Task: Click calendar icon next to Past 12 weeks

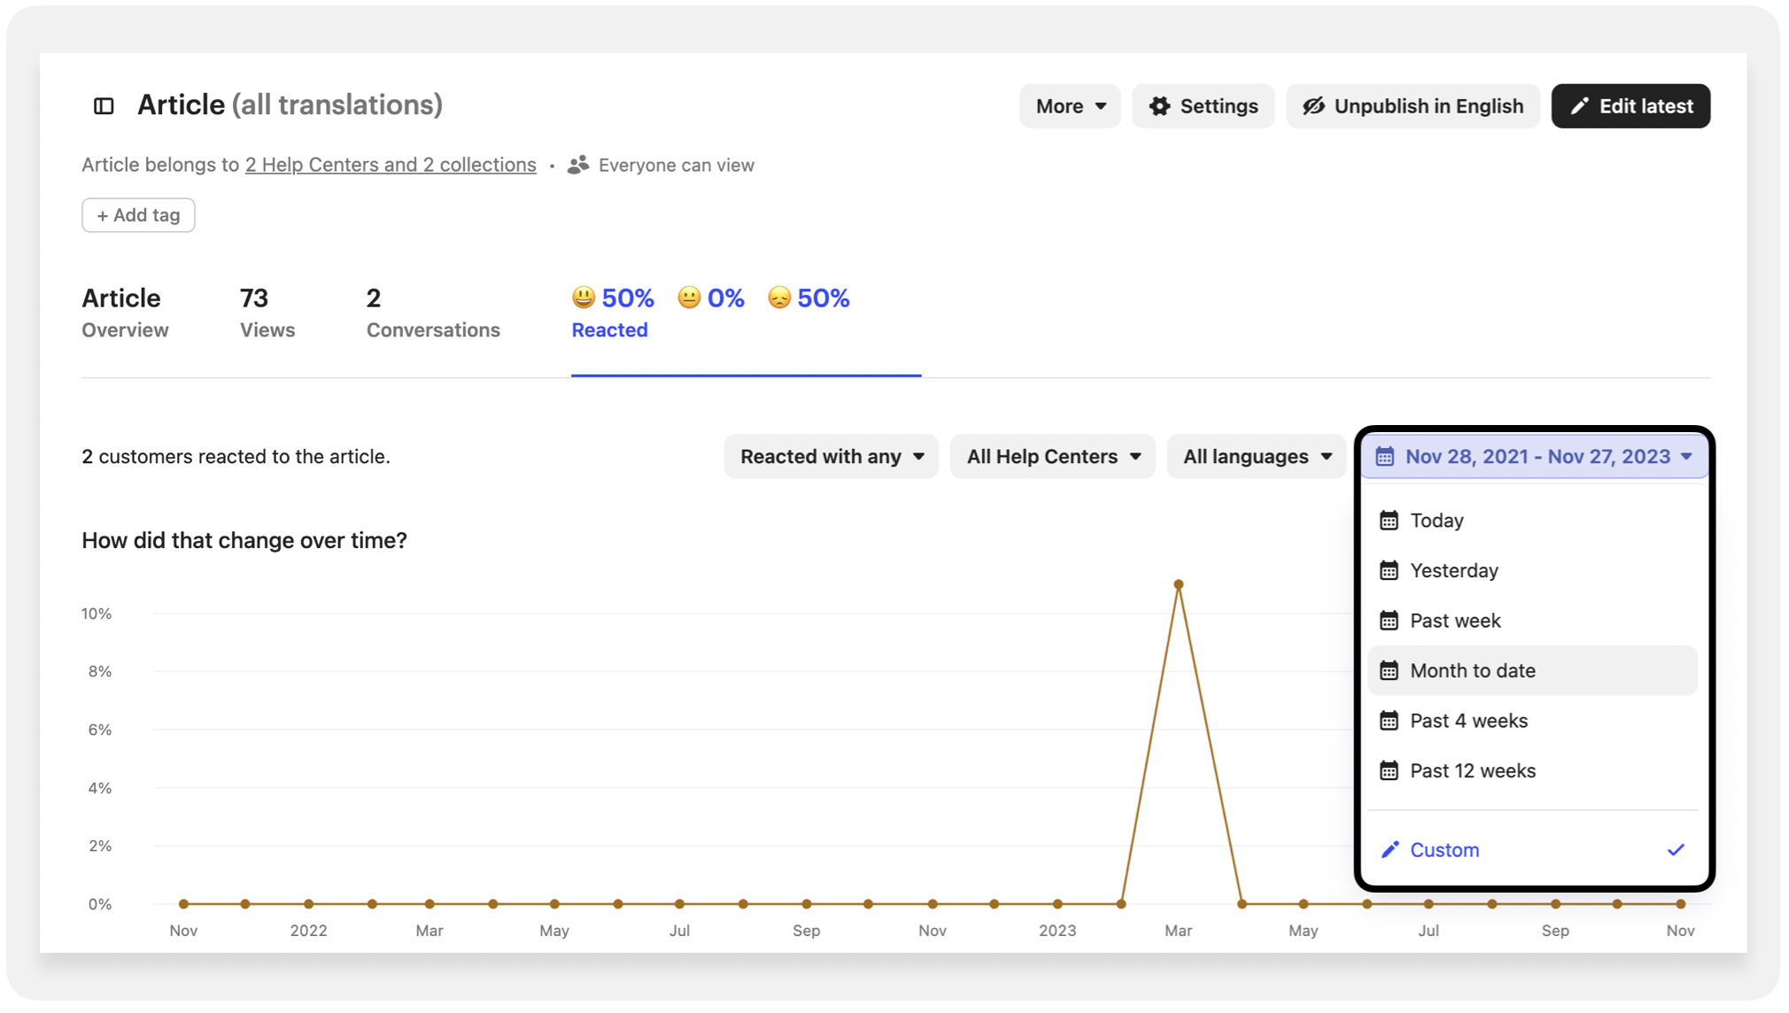Action: click(x=1389, y=771)
